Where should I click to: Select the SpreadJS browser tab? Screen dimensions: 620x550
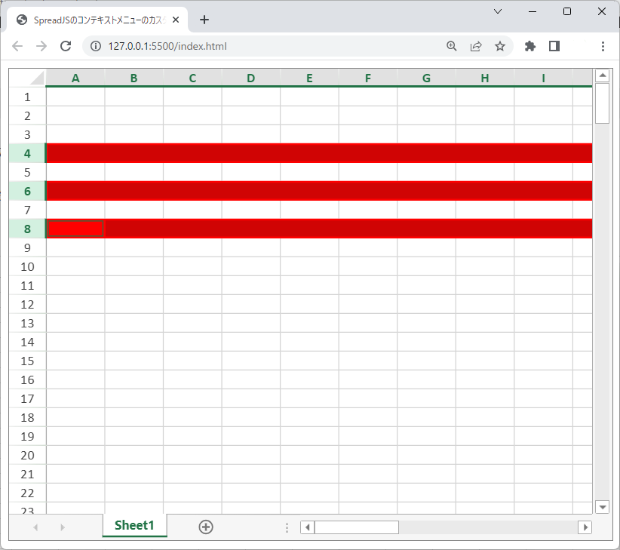click(x=97, y=20)
